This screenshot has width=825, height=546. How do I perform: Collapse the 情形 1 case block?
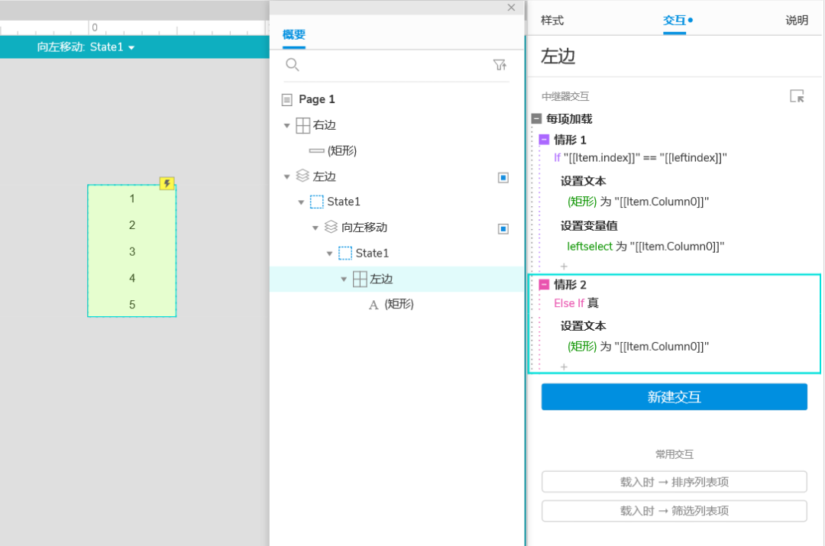click(x=544, y=140)
